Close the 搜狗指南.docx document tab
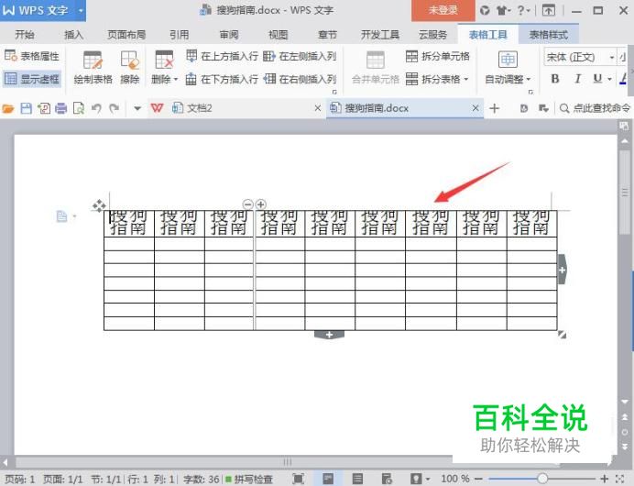Viewport: 634px width, 486px height. [475, 108]
